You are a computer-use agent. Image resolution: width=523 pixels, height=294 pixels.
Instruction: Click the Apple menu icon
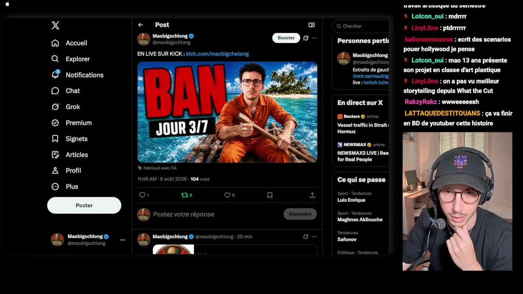point(7,4)
